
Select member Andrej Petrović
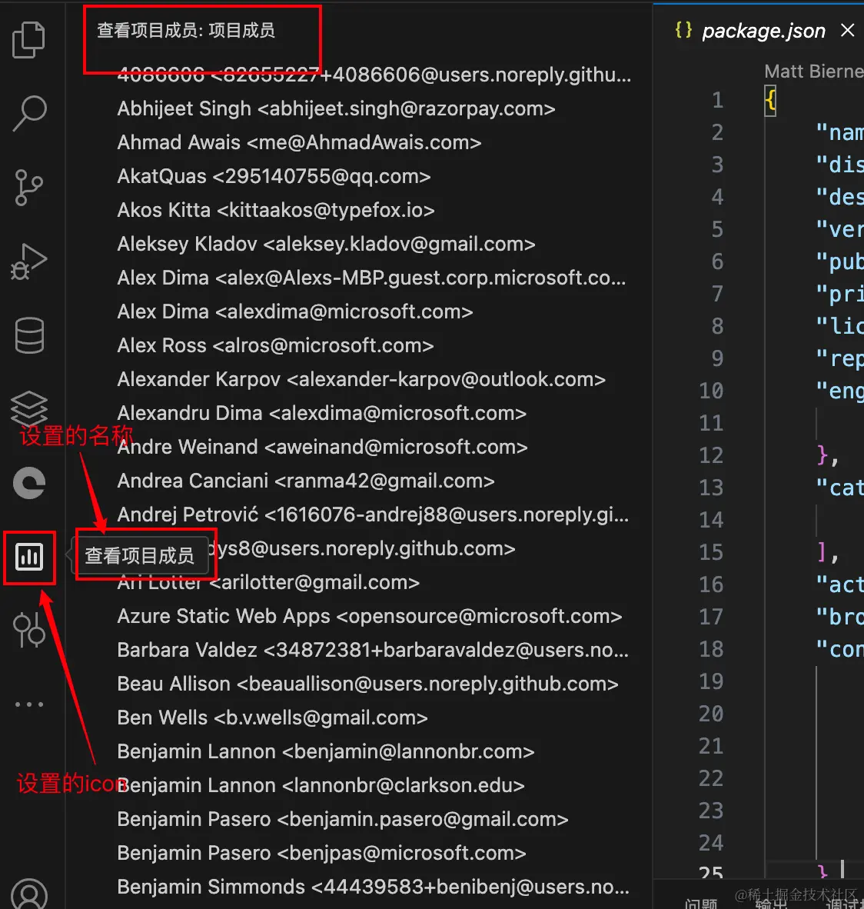[373, 514]
